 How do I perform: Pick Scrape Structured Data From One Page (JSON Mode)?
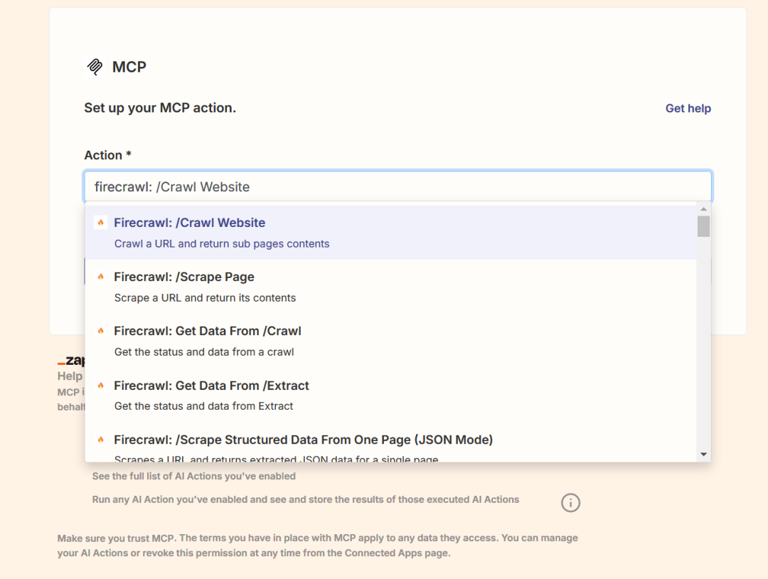(x=303, y=440)
